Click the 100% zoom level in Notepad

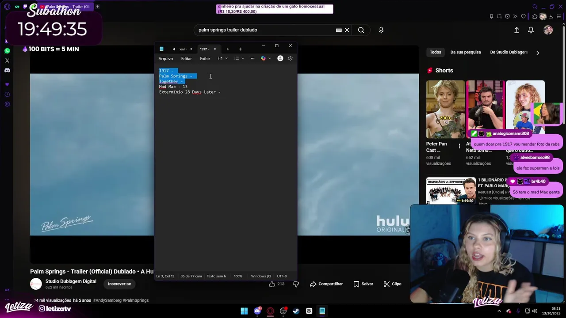238,276
